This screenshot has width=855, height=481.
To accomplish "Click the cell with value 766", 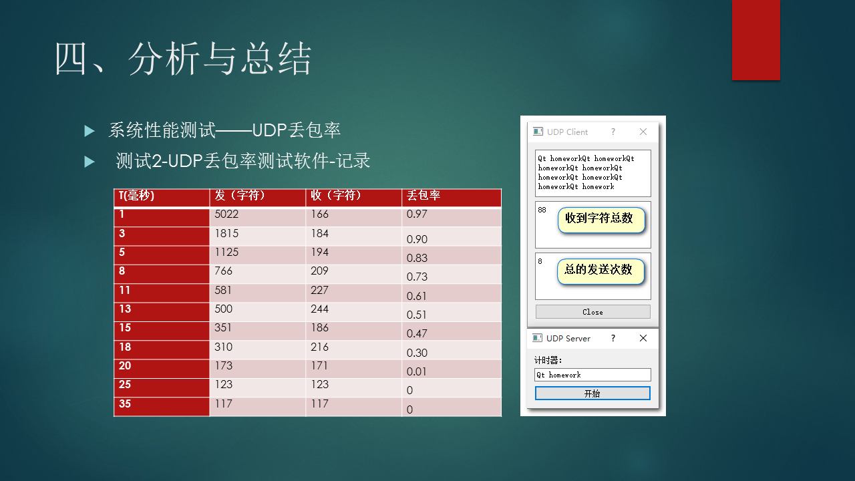I will (258, 275).
